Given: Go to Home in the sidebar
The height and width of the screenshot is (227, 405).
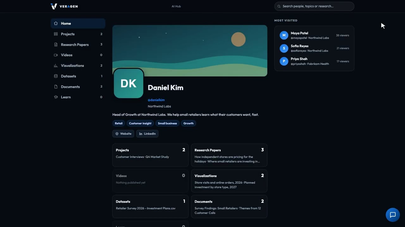Looking at the screenshot, I should pos(78,23).
